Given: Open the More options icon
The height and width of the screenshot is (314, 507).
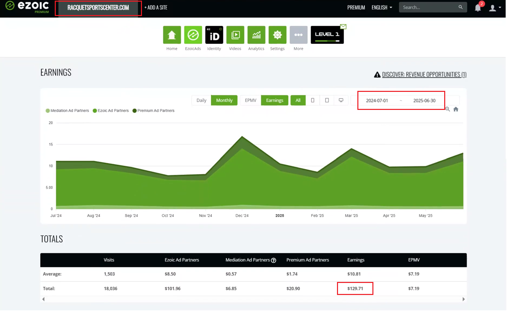Looking at the screenshot, I should pos(299,35).
